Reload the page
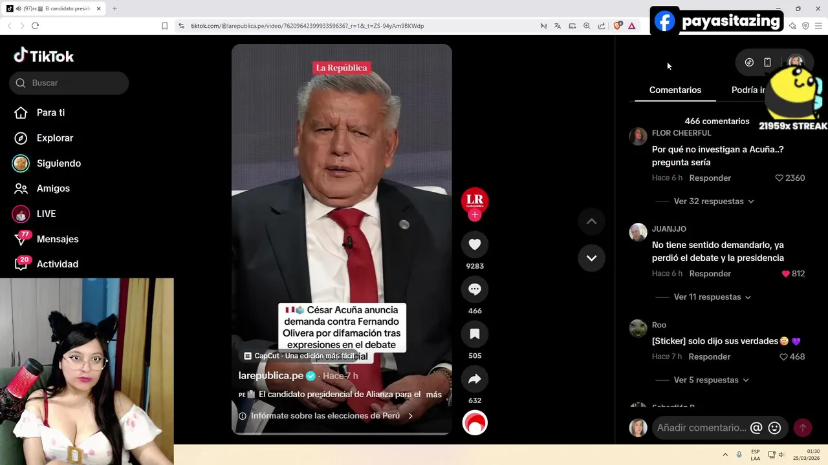The width and height of the screenshot is (828, 465). coord(35,26)
